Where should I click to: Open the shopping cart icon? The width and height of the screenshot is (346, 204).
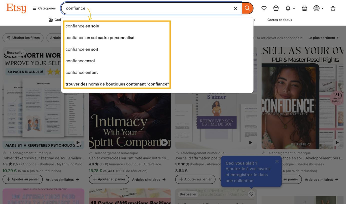333,8
